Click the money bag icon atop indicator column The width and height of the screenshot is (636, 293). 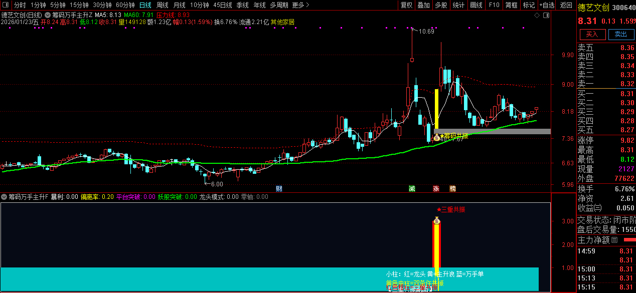(437, 220)
